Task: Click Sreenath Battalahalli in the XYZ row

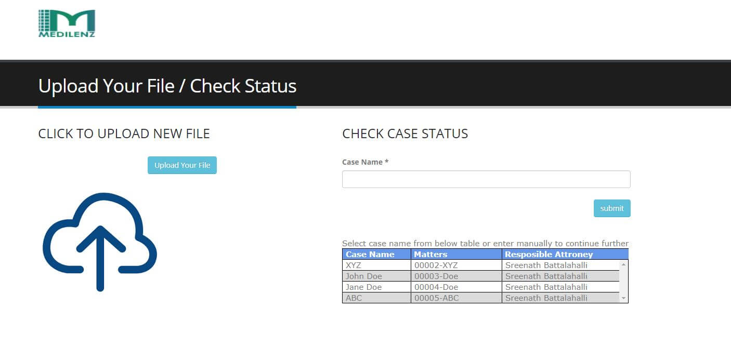Action: 546,265
